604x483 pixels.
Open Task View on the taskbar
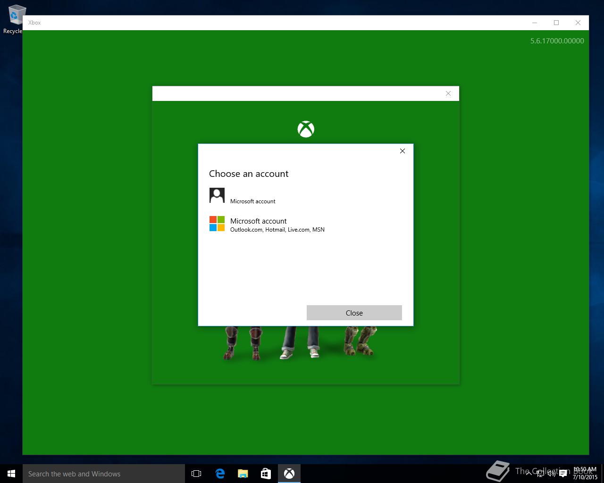[x=196, y=474]
